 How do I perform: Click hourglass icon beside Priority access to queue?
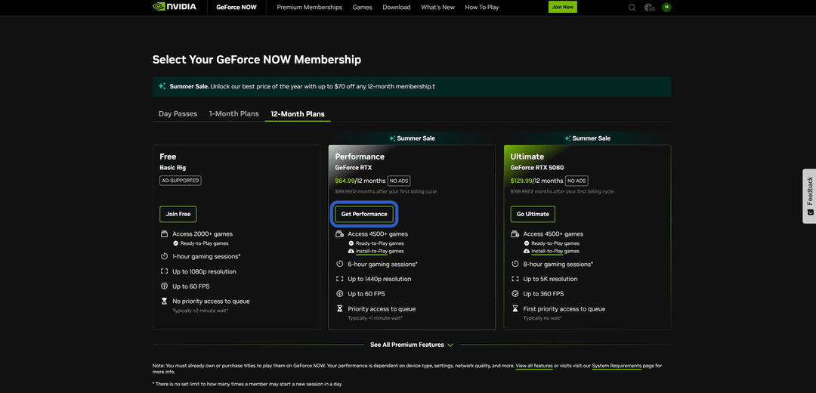coord(340,308)
